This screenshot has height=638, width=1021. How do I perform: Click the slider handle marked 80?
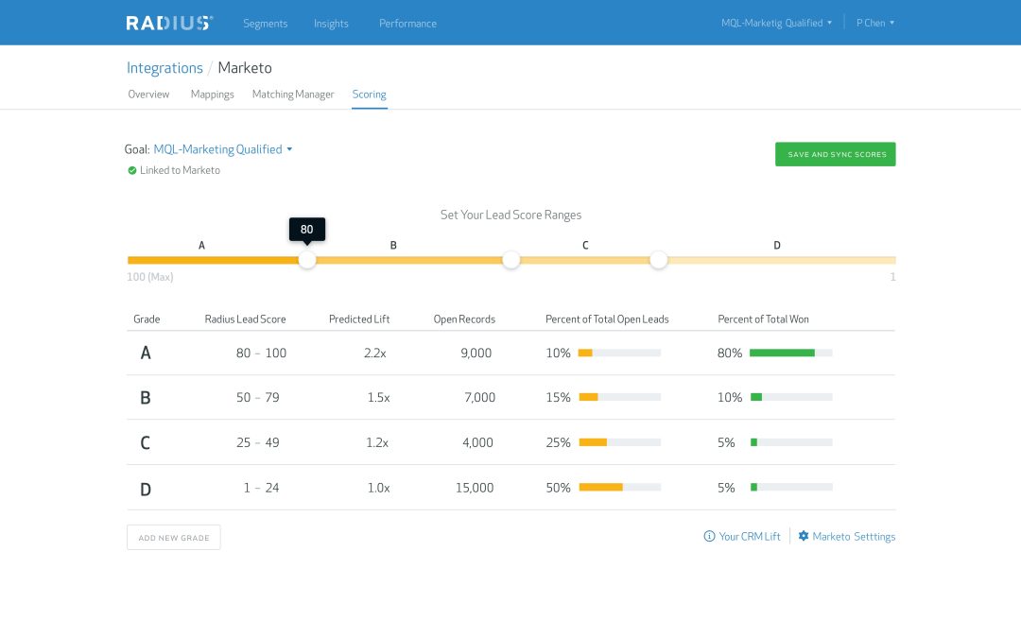coord(307,260)
